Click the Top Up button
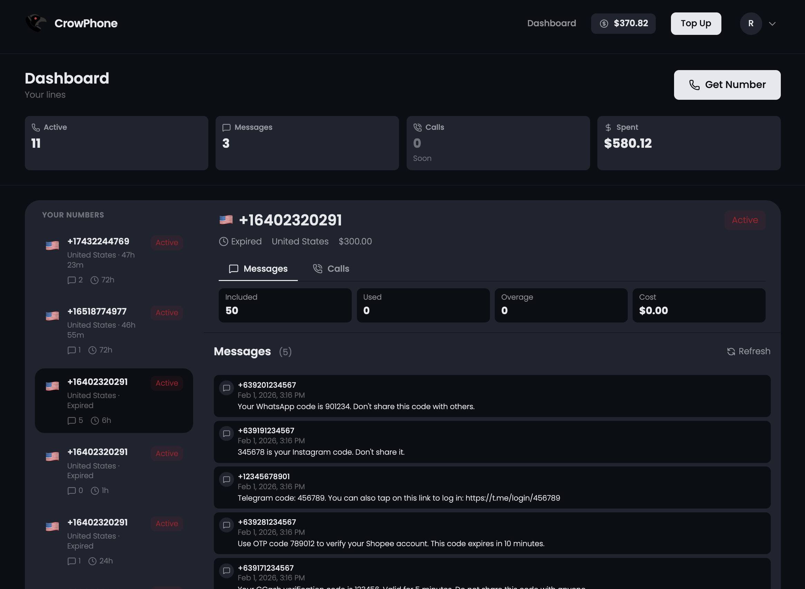This screenshot has height=589, width=805. pyautogui.click(x=695, y=23)
